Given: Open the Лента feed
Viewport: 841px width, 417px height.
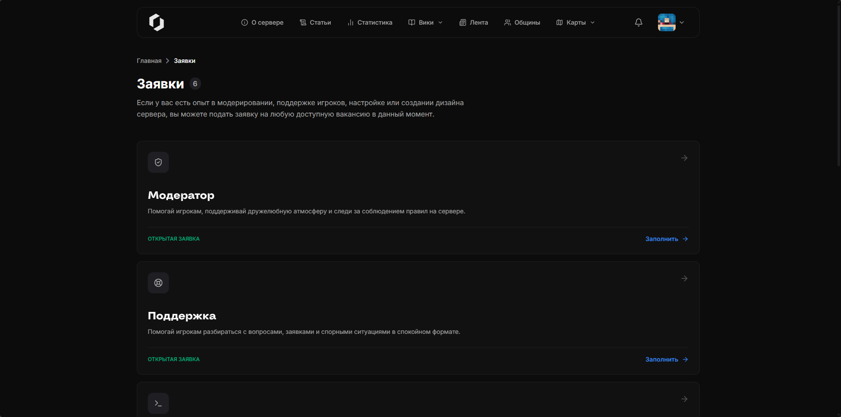Looking at the screenshot, I should point(474,22).
